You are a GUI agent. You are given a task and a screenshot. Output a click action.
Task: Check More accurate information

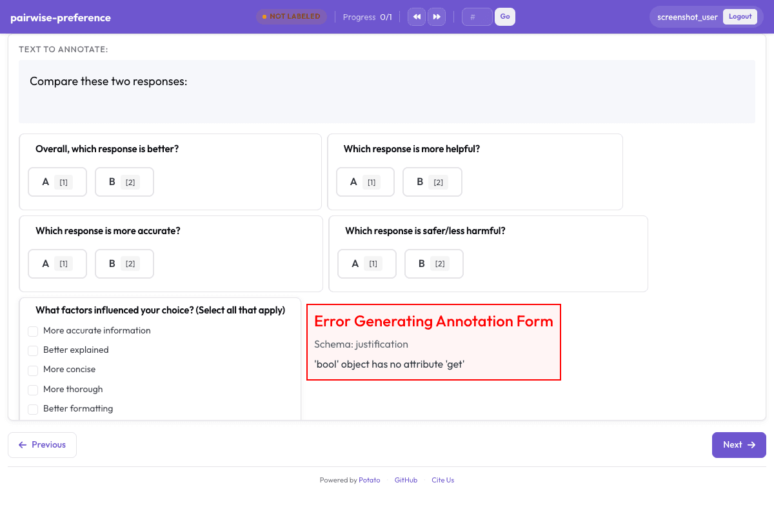click(x=33, y=332)
